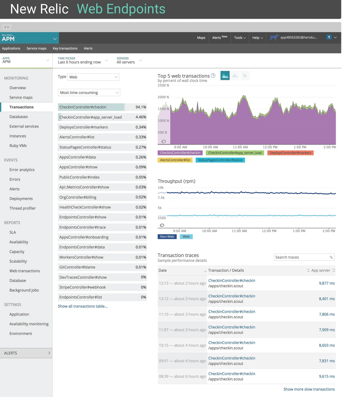The height and width of the screenshot is (397, 342).
Task: Open Background jobs report in the sidebar
Action: (x=24, y=290)
